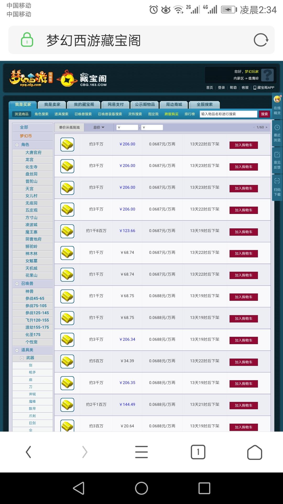Go to next results page arrow
Image resolution: width=283 pixels, height=504 pixels.
click(x=266, y=127)
